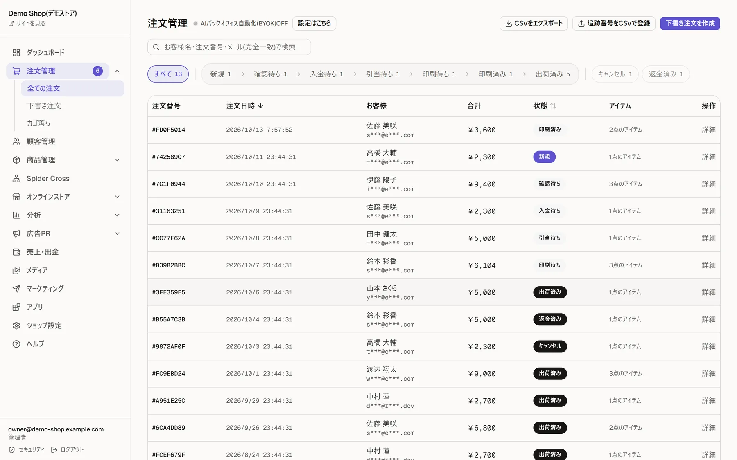Open 全ての注文 in sidebar
This screenshot has width=737, height=460.
point(72,88)
